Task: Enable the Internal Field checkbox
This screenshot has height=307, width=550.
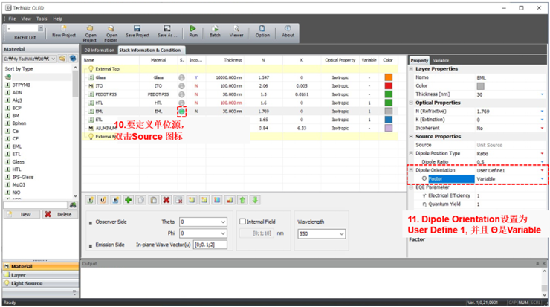Action: 242,222
